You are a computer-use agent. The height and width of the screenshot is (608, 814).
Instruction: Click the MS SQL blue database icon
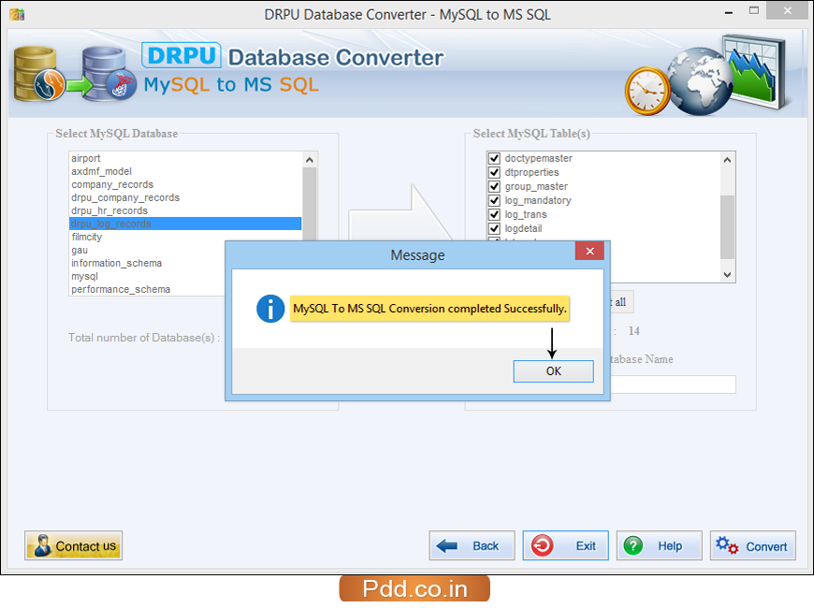[x=109, y=74]
